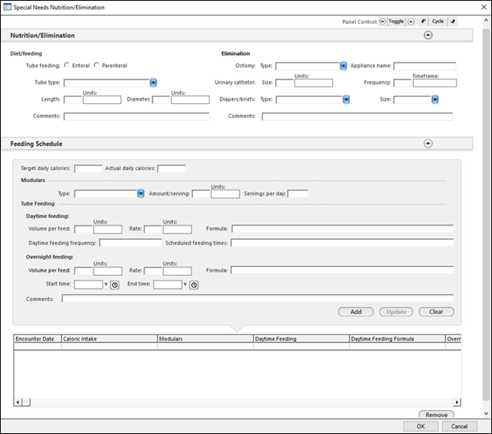Select the Parenteral tube feeding option
The width and height of the screenshot is (492, 434).
pyautogui.click(x=97, y=65)
